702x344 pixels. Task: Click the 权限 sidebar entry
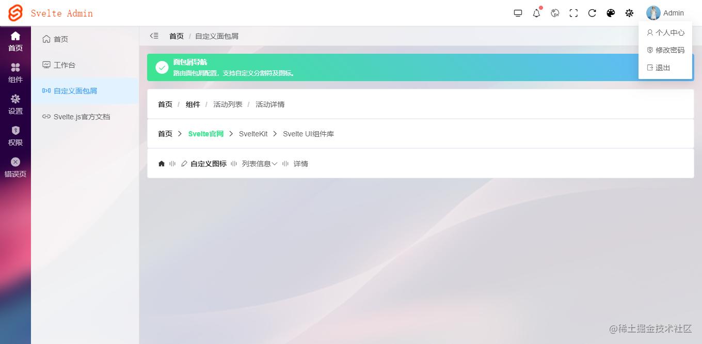click(x=15, y=135)
